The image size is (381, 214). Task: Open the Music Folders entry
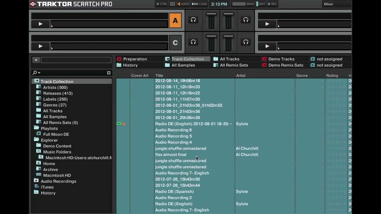click(x=57, y=152)
